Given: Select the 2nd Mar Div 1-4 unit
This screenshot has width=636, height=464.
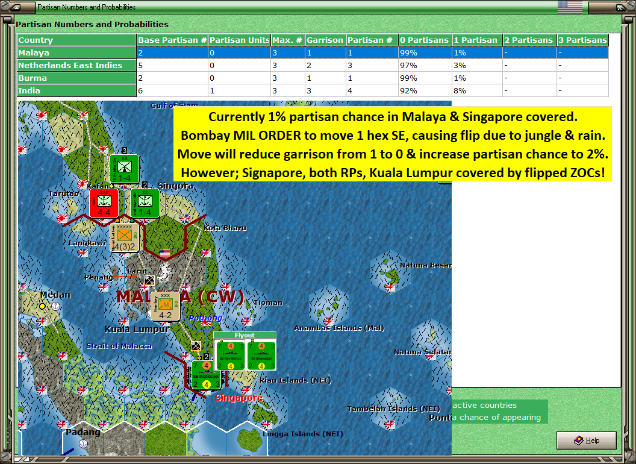Looking at the screenshot, I should (145, 202).
